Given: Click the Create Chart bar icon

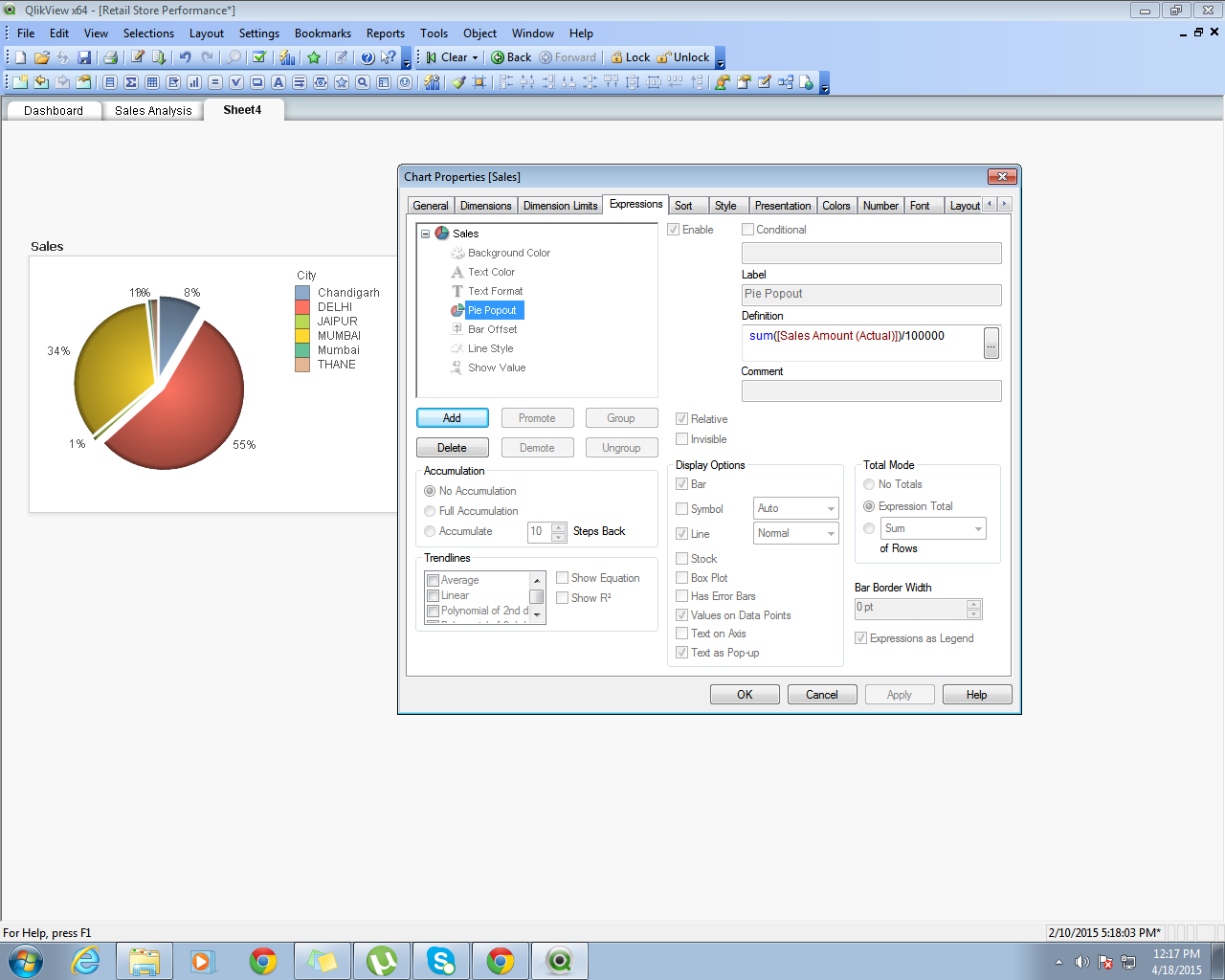Looking at the screenshot, I should point(194,82).
